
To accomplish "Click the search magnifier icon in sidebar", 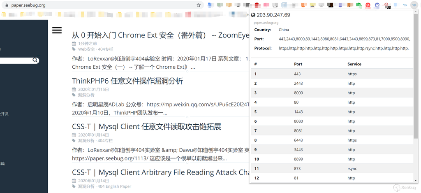I will 35,60.
